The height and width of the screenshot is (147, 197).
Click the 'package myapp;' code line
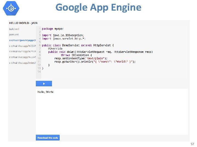(x=53, y=29)
